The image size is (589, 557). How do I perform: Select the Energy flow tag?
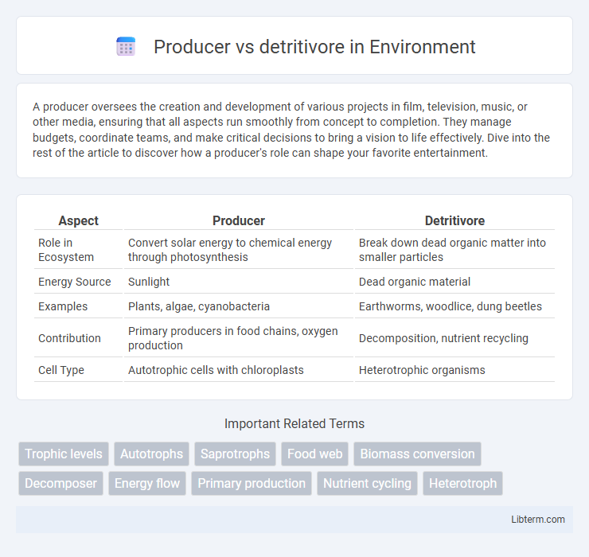coord(147,483)
